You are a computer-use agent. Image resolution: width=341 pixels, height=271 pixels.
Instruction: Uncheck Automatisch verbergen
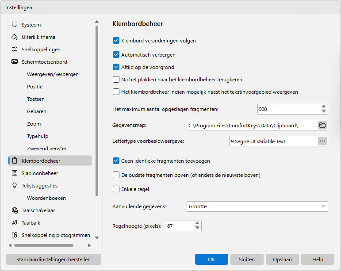(x=116, y=55)
